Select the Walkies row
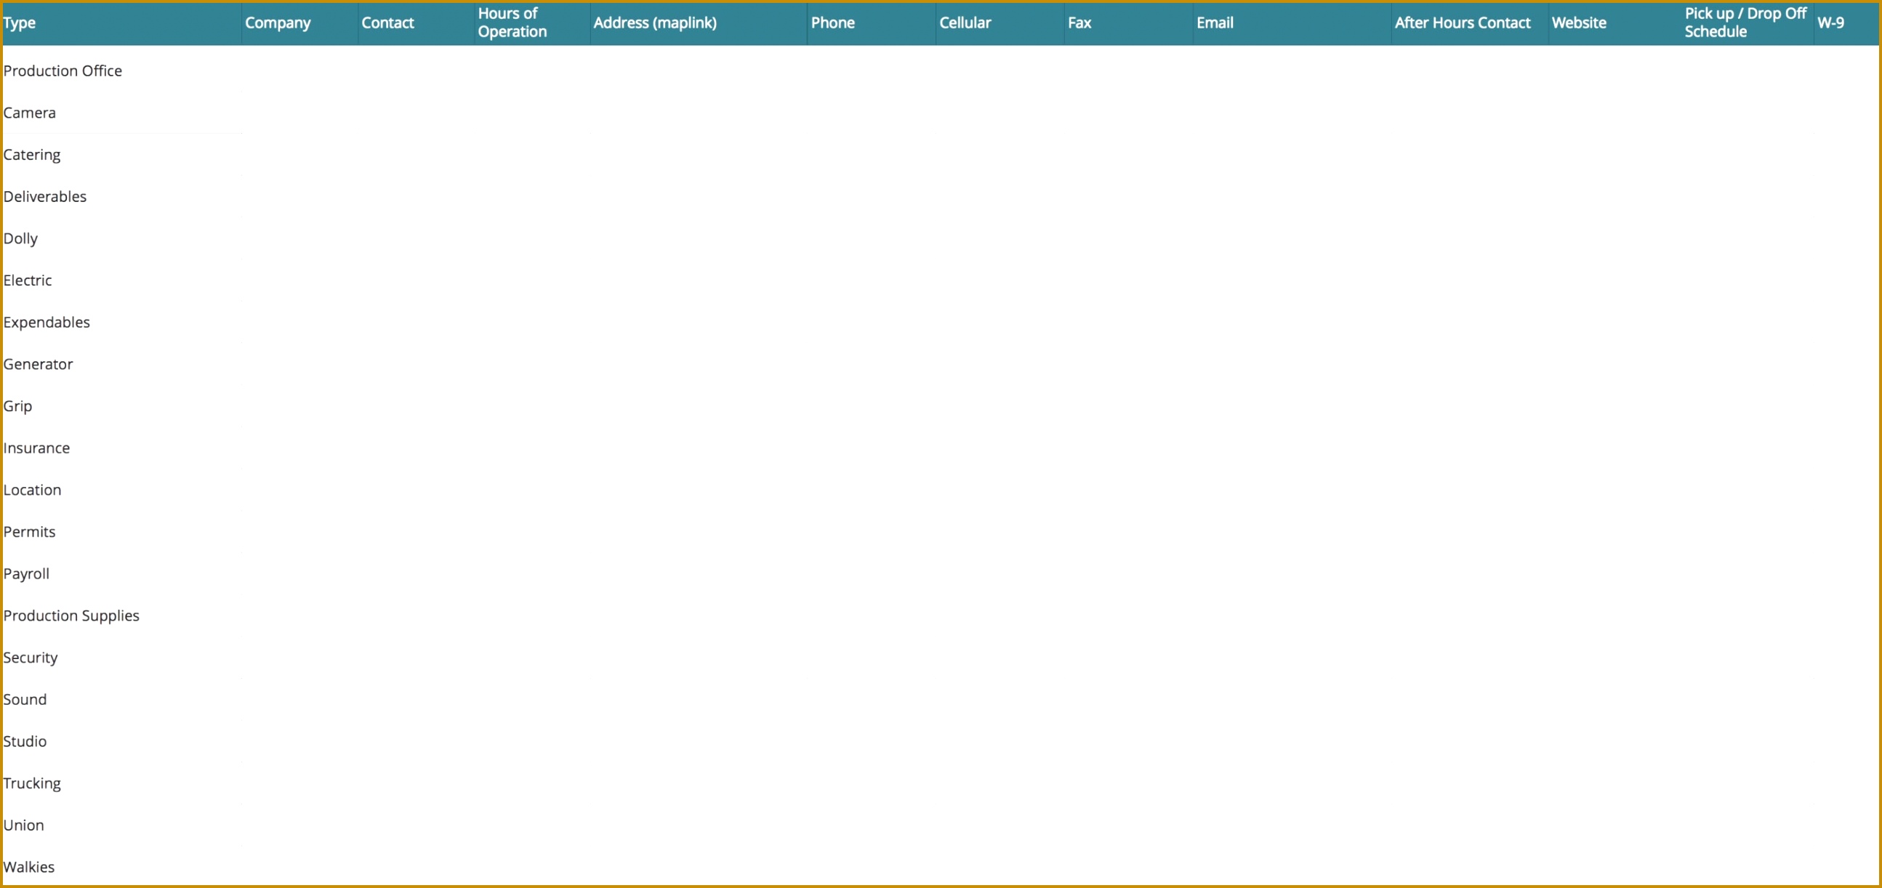This screenshot has height=888, width=1882. coord(29,867)
